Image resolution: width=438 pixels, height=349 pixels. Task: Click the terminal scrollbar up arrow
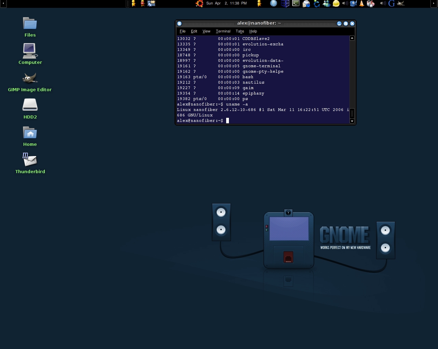pyautogui.click(x=352, y=38)
